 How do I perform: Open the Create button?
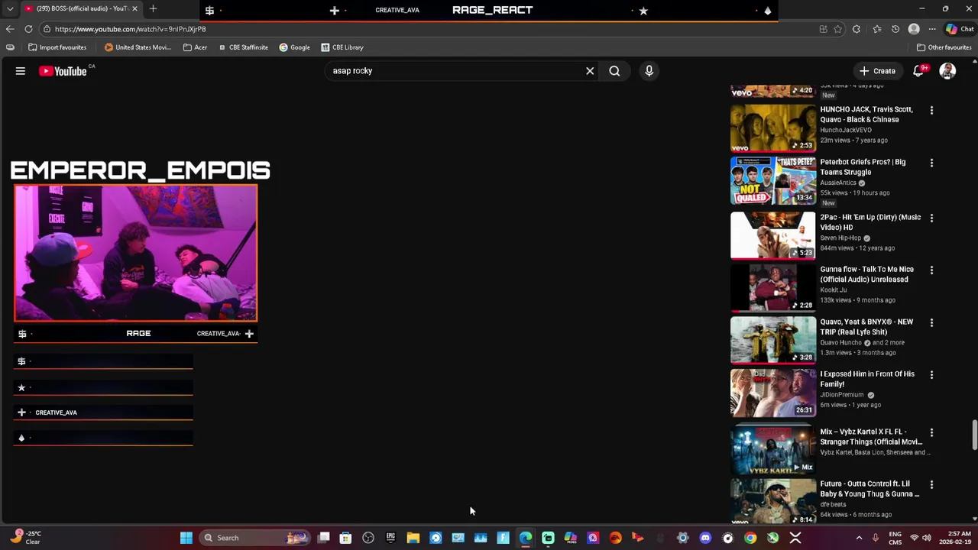click(877, 71)
